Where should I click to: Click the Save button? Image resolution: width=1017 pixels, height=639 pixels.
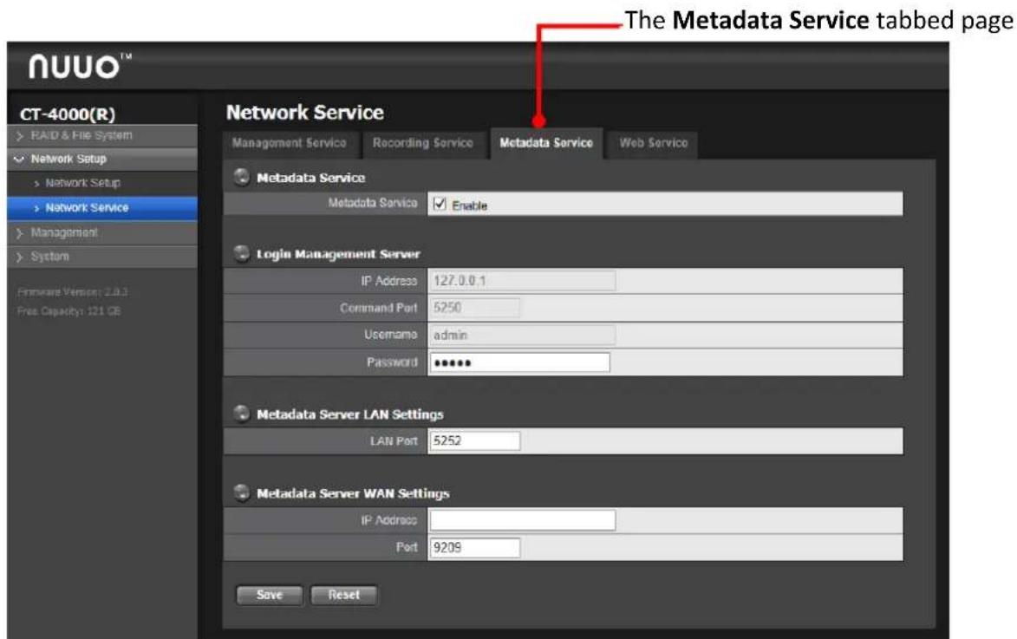coord(269,595)
